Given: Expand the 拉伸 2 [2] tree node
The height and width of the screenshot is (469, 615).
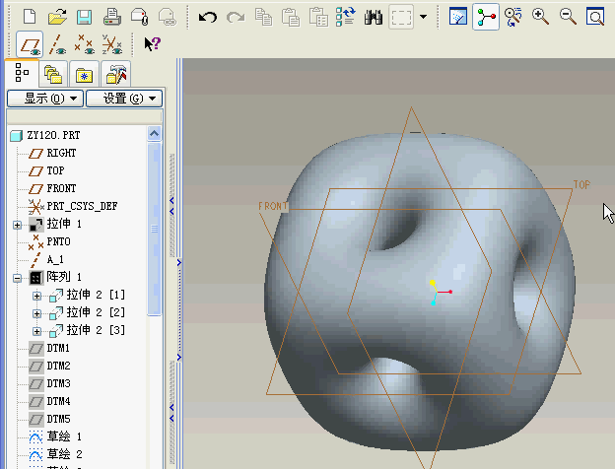Looking at the screenshot, I should tap(37, 313).
